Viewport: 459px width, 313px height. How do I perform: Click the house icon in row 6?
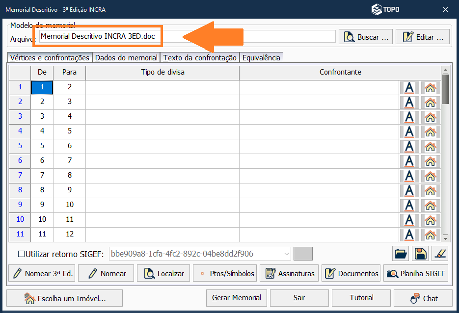pos(431,161)
